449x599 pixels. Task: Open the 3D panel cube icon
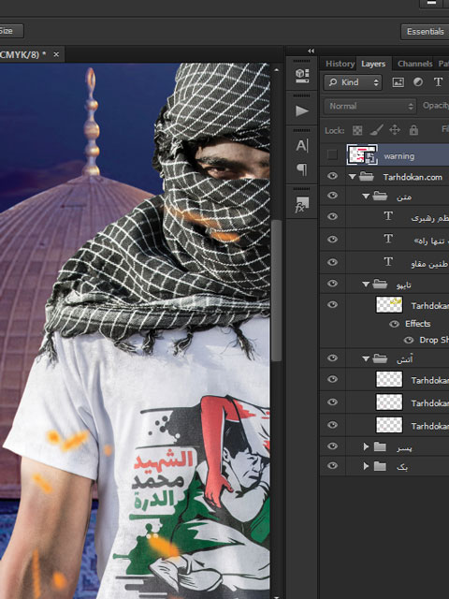(x=302, y=75)
